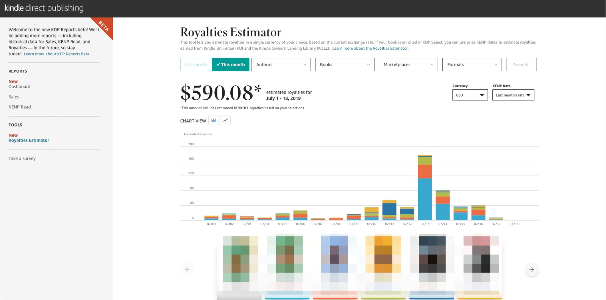Expand the Books filter dropdown
The height and width of the screenshot is (300, 606).
(345, 65)
